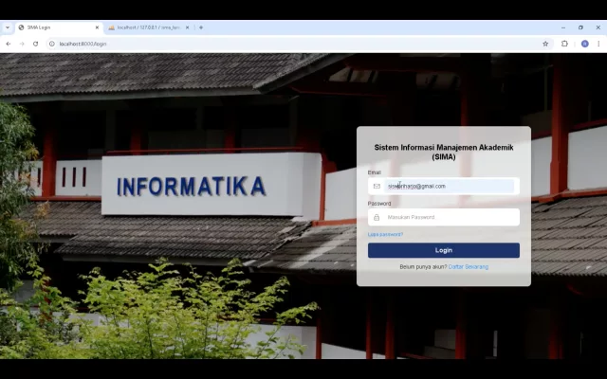The width and height of the screenshot is (607, 379).
Task: Close the browser window
Action: point(598,27)
